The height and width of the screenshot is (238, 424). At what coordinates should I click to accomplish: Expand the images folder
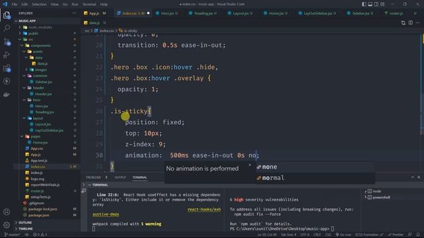coord(41,69)
